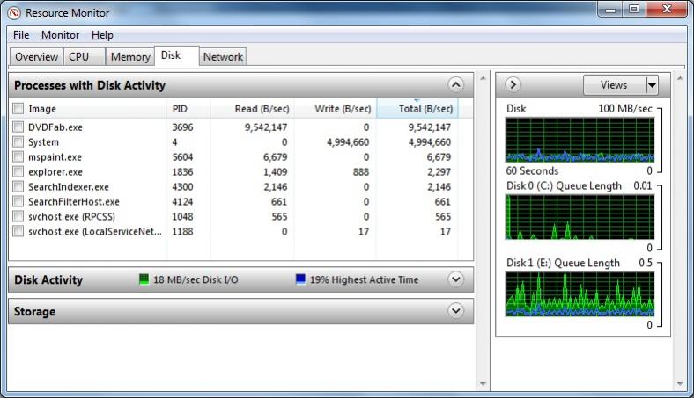Tick the checkbox for DVDFab.exe
This screenshot has width=694, height=398.
(18, 127)
